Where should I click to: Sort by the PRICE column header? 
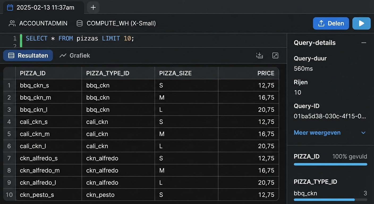coord(266,73)
